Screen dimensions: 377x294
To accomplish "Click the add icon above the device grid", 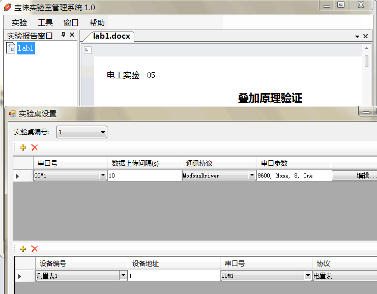I will pos(22,249).
